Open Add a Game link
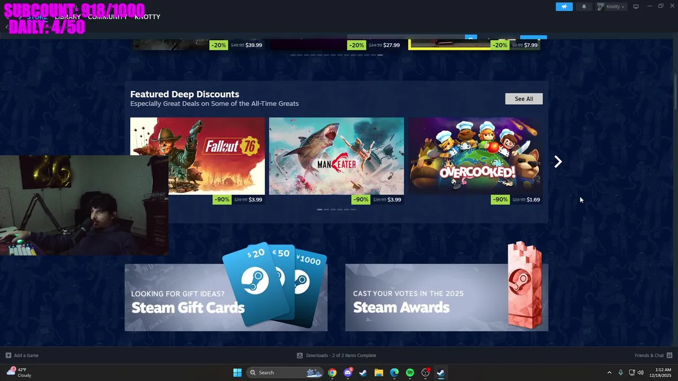This screenshot has height=381, width=678. (x=26, y=355)
